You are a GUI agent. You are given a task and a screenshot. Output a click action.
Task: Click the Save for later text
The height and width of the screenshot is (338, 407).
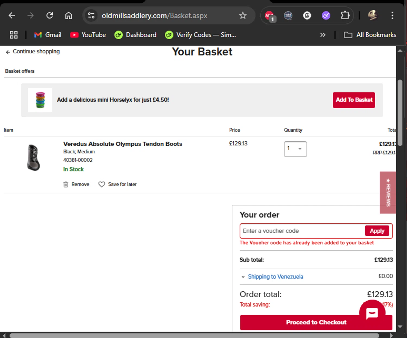coord(122,184)
